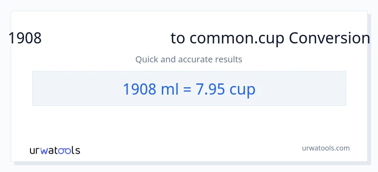Click the blank gap in the heading

point(105,39)
